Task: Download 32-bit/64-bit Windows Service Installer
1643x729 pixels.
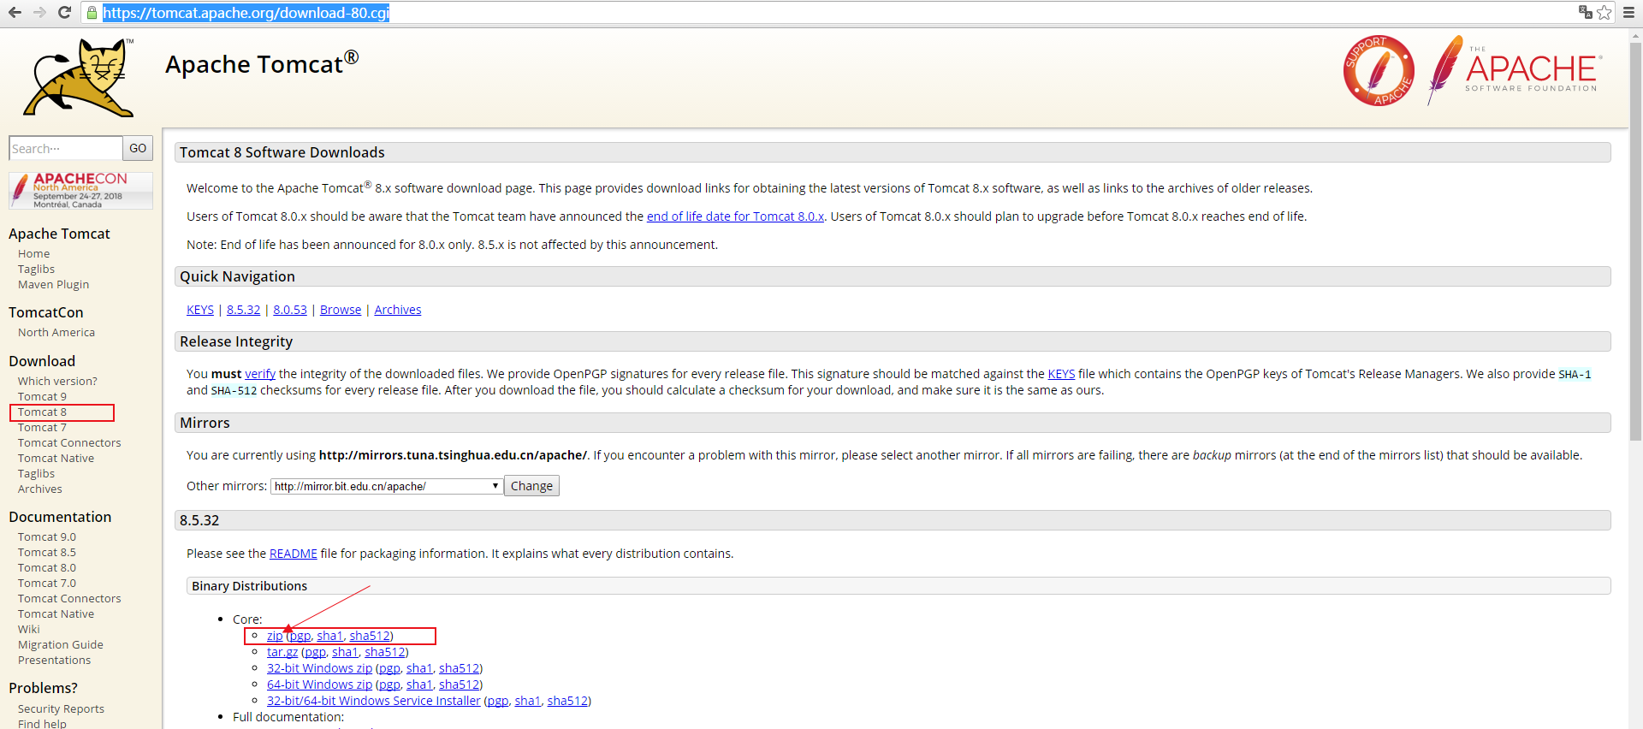Action: (374, 701)
